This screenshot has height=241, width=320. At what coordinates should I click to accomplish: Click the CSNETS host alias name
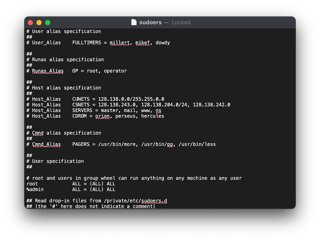(81, 105)
